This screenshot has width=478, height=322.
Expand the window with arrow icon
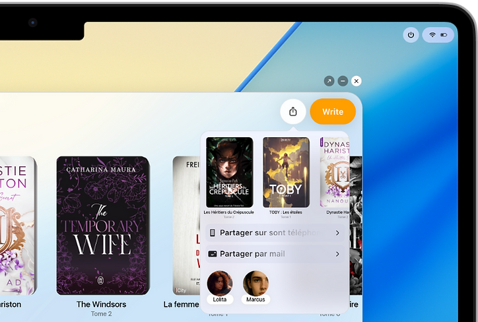[x=329, y=81]
